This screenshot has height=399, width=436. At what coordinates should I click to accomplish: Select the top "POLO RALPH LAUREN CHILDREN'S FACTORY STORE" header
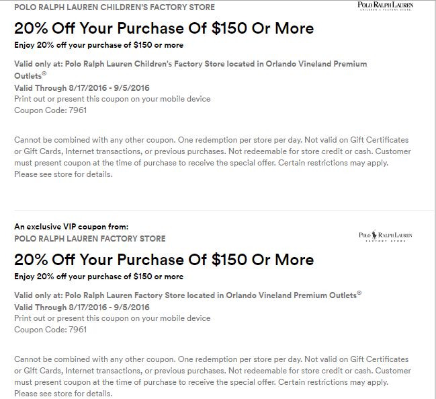pos(114,7)
